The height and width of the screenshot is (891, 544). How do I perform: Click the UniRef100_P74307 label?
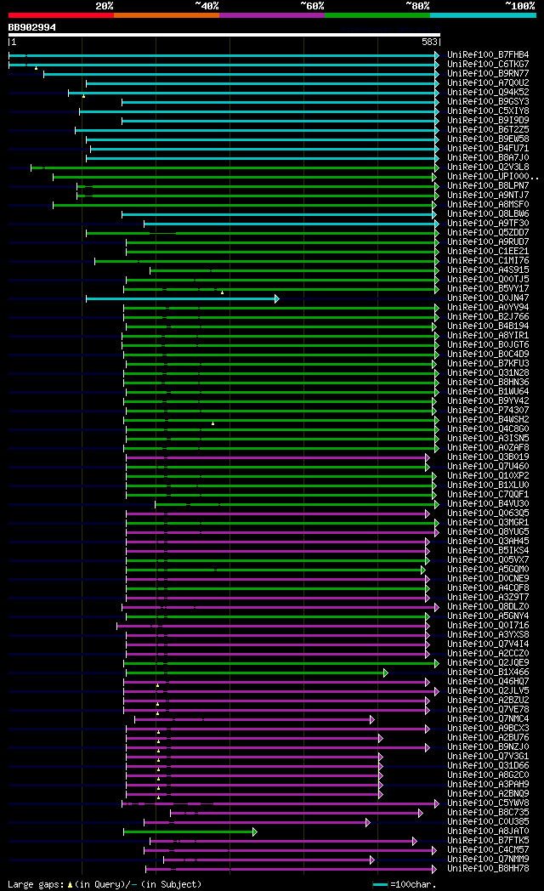(x=488, y=410)
